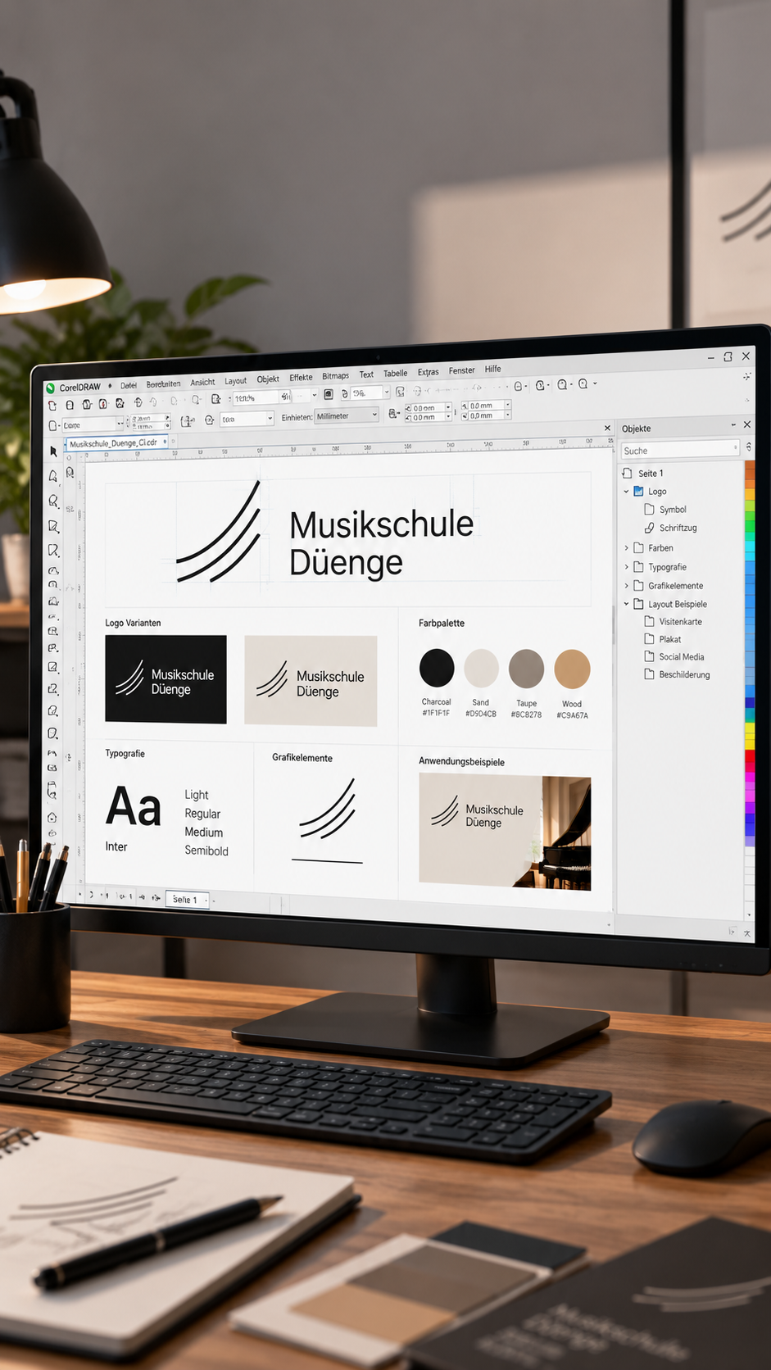Viewport: 771px width, 1370px height.
Task: Open the Datei menu
Action: click(x=129, y=385)
